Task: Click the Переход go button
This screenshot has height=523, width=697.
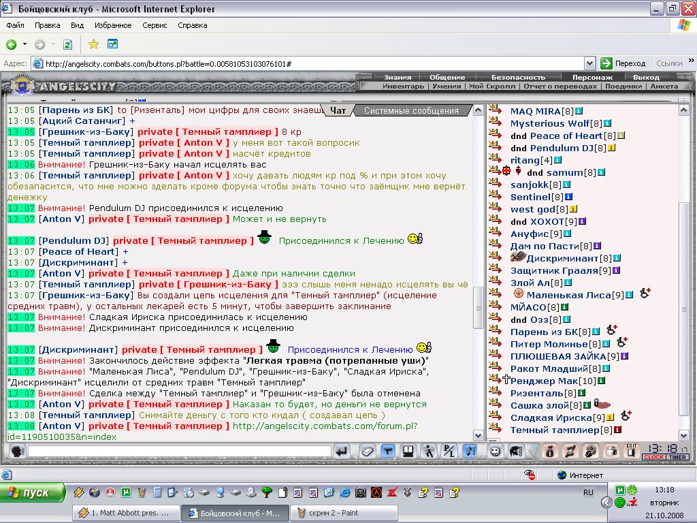Action: pos(623,63)
